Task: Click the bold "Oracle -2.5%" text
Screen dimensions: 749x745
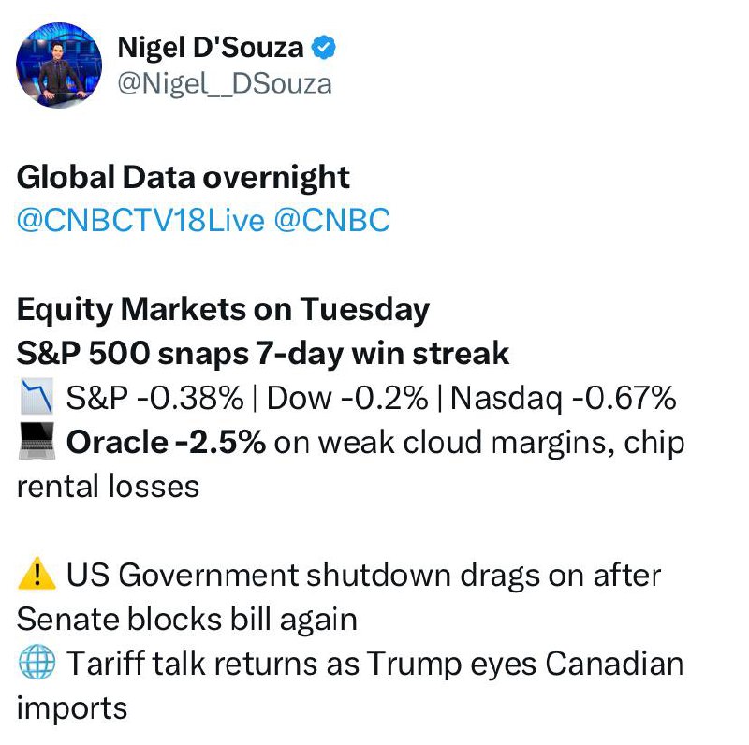Action: [166, 443]
